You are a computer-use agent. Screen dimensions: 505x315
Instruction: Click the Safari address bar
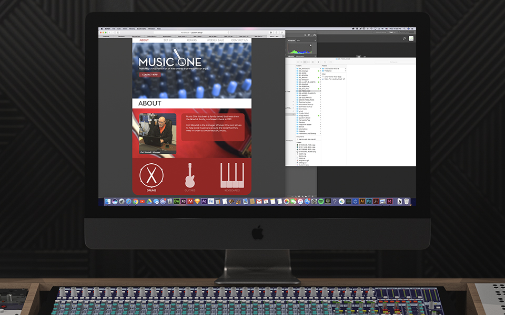point(192,32)
